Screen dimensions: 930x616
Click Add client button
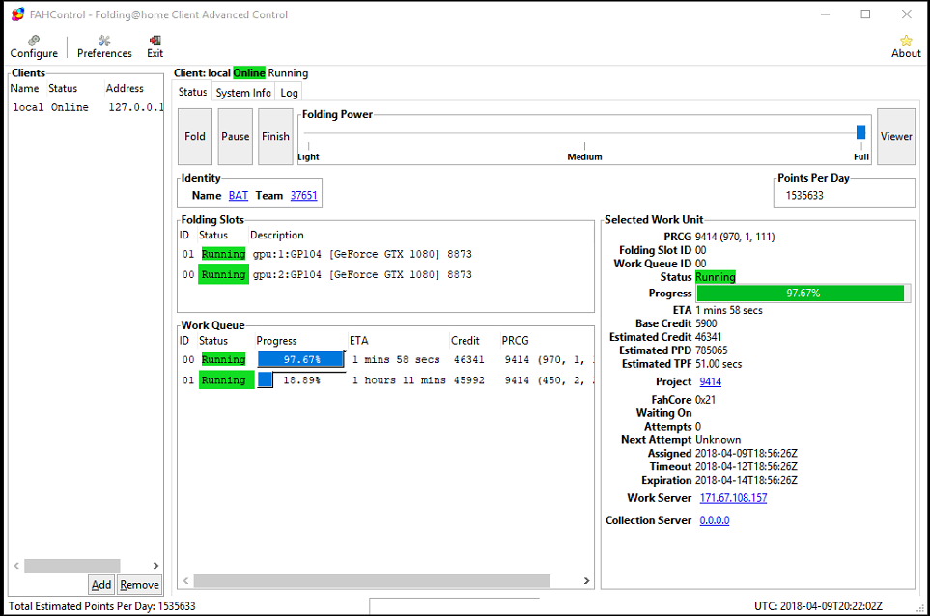(x=101, y=584)
